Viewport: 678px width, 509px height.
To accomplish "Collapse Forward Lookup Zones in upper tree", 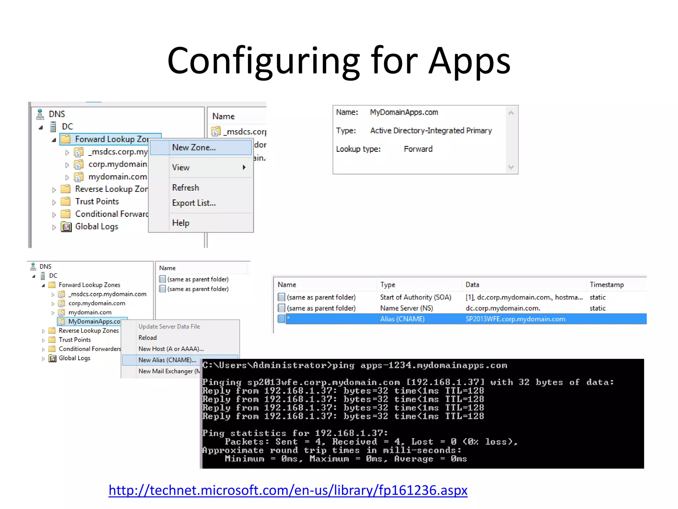I will 54,140.
